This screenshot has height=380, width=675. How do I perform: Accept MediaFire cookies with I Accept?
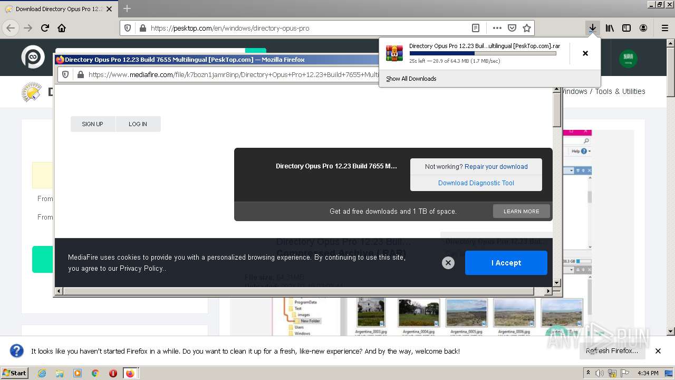coord(506,263)
